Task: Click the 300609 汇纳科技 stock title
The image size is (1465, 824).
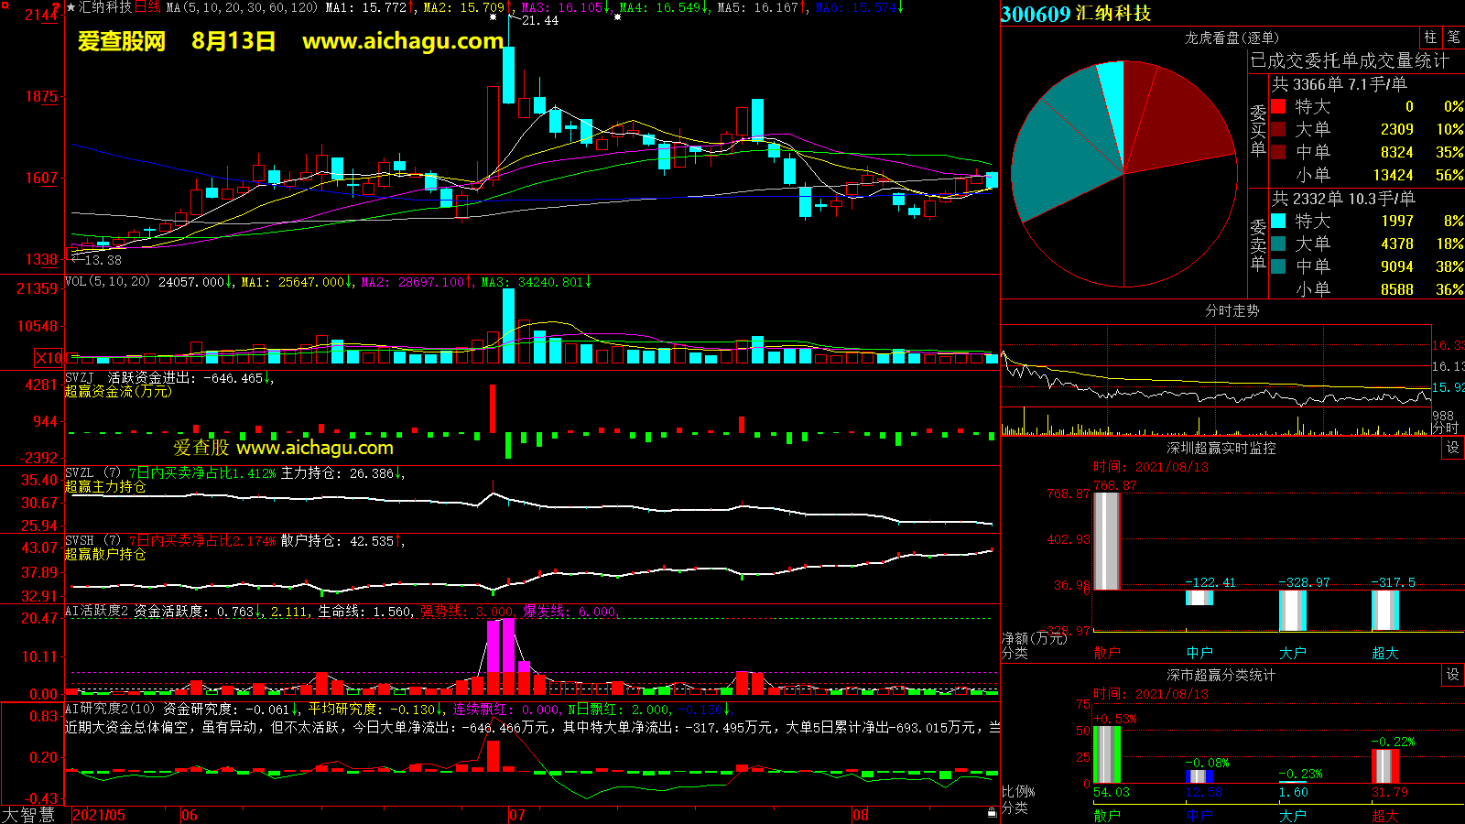Action: tap(1076, 14)
